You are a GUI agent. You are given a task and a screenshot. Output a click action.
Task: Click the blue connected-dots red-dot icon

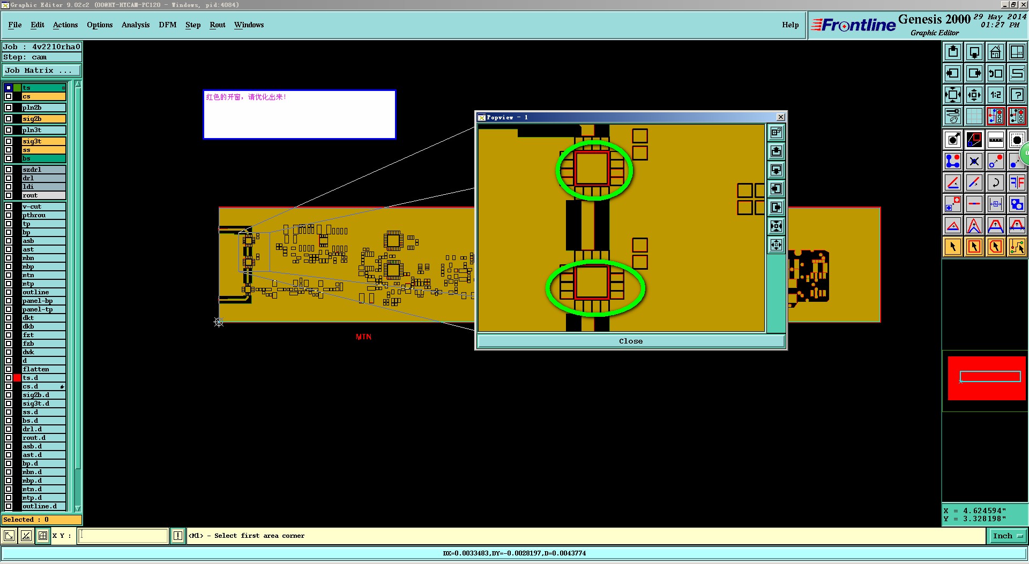pyautogui.click(x=953, y=161)
